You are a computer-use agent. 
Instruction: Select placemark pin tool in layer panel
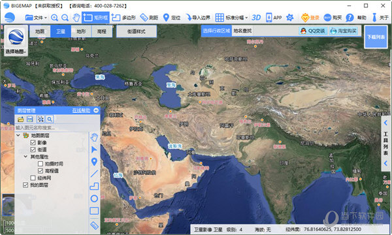(94, 162)
